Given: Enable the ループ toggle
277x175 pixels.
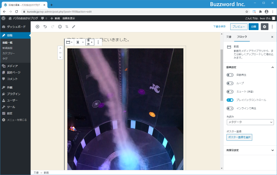Looking at the screenshot, I should coord(230,83).
